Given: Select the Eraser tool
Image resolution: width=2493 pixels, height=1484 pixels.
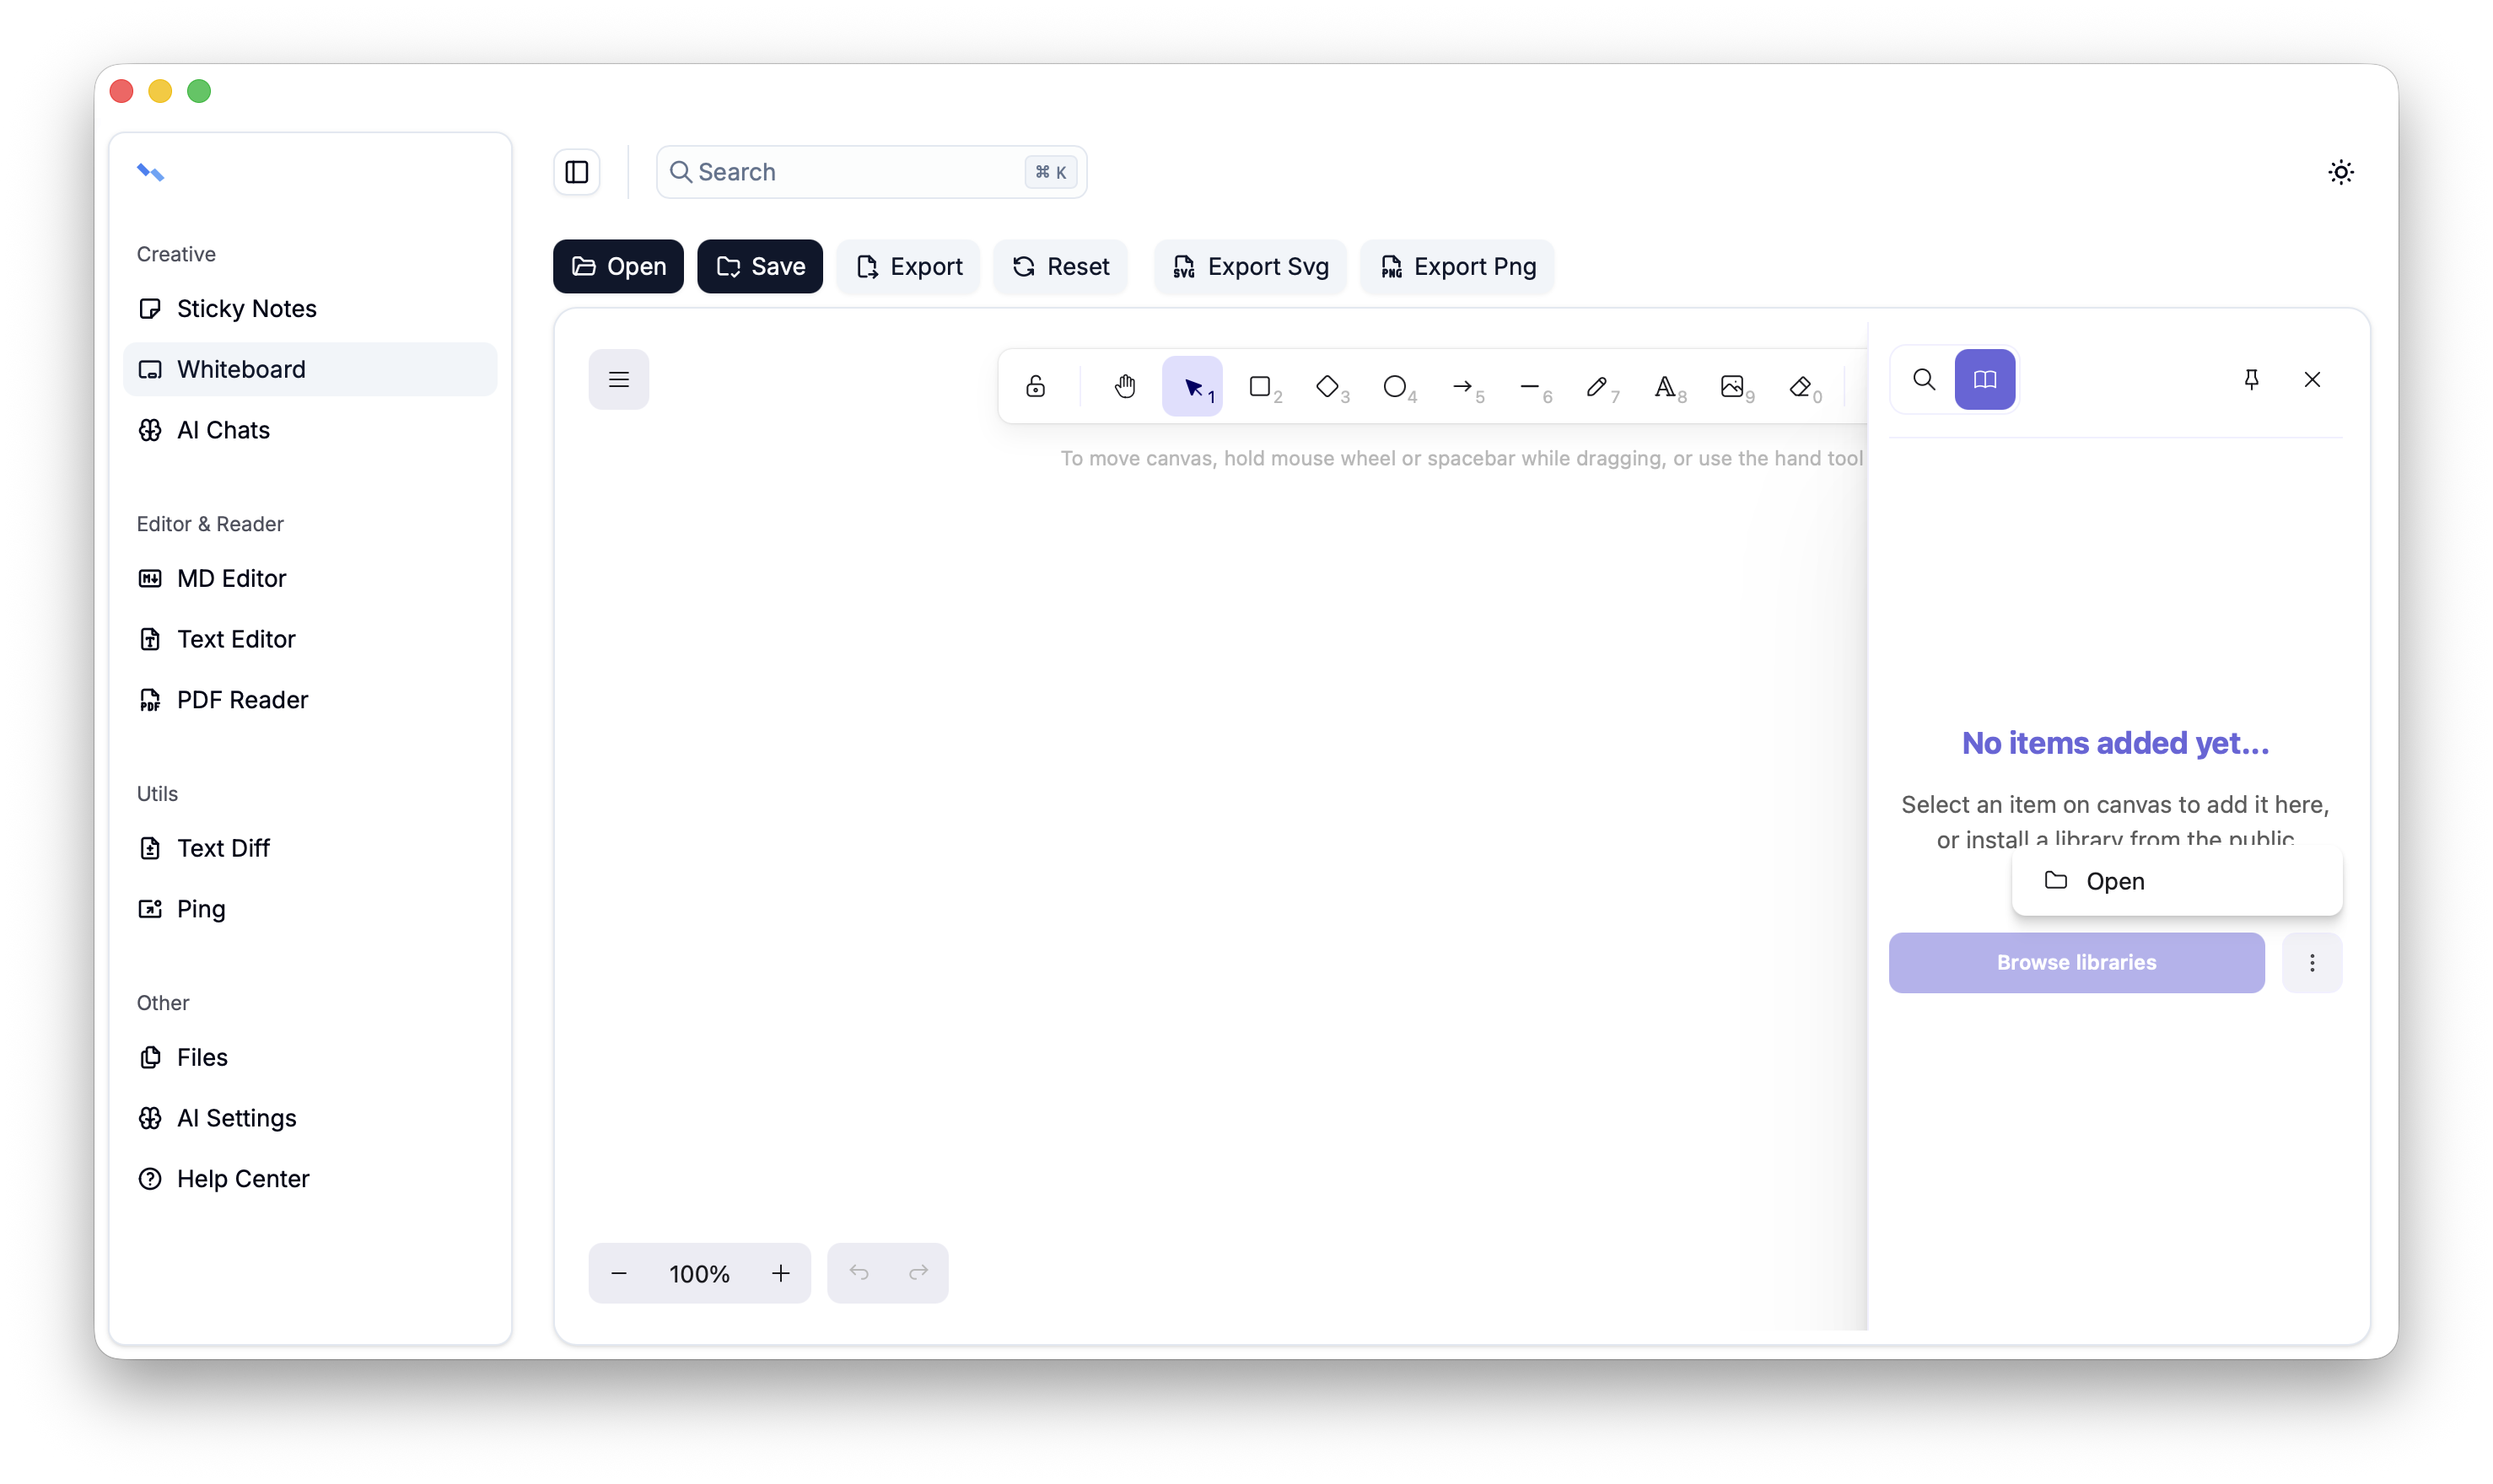Looking at the screenshot, I should [1801, 386].
